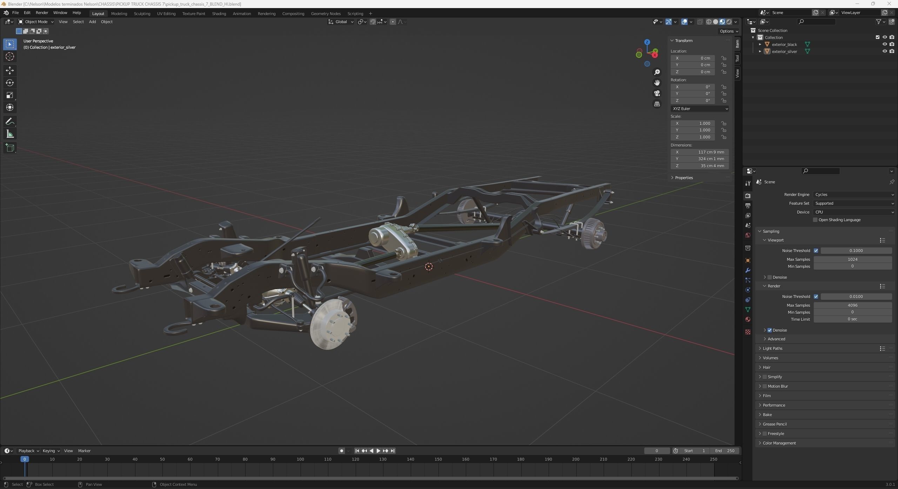Select the Move tool in toolbar
Viewport: 898px width, 489px height.
click(x=10, y=70)
